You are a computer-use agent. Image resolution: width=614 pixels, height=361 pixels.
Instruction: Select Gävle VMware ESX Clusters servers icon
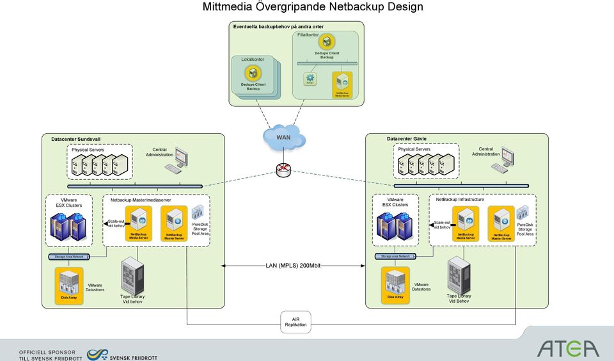[x=395, y=226]
